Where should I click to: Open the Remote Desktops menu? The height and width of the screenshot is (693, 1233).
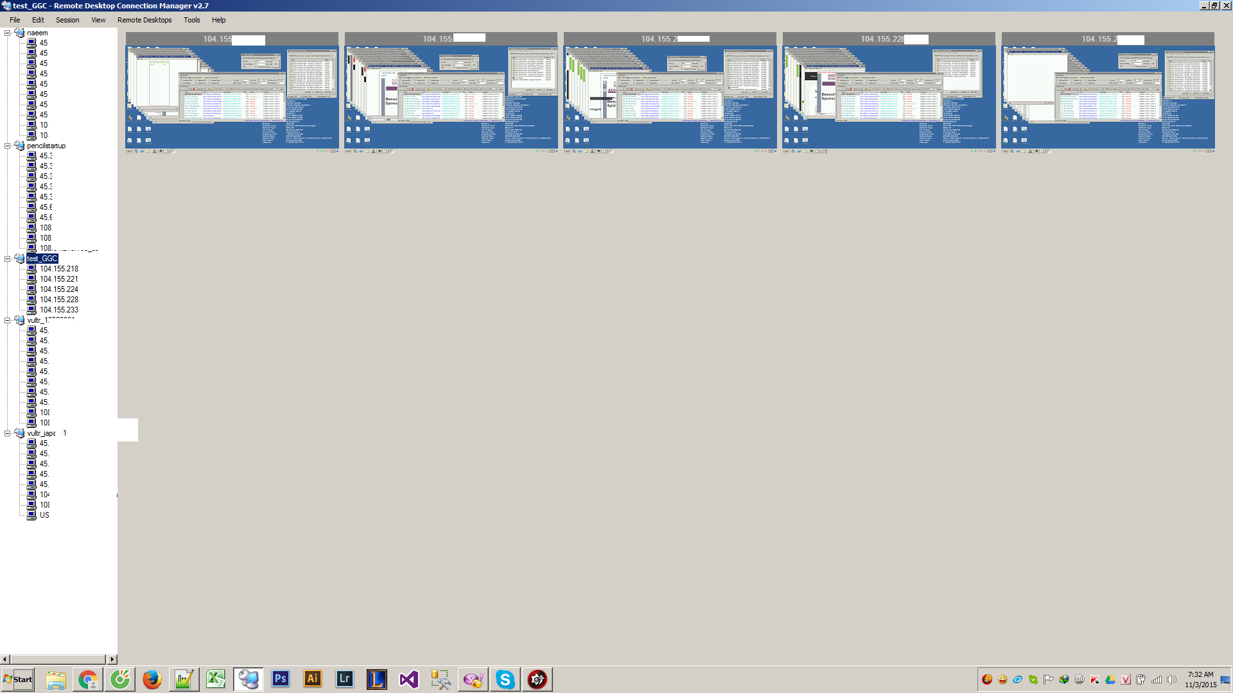click(x=144, y=20)
